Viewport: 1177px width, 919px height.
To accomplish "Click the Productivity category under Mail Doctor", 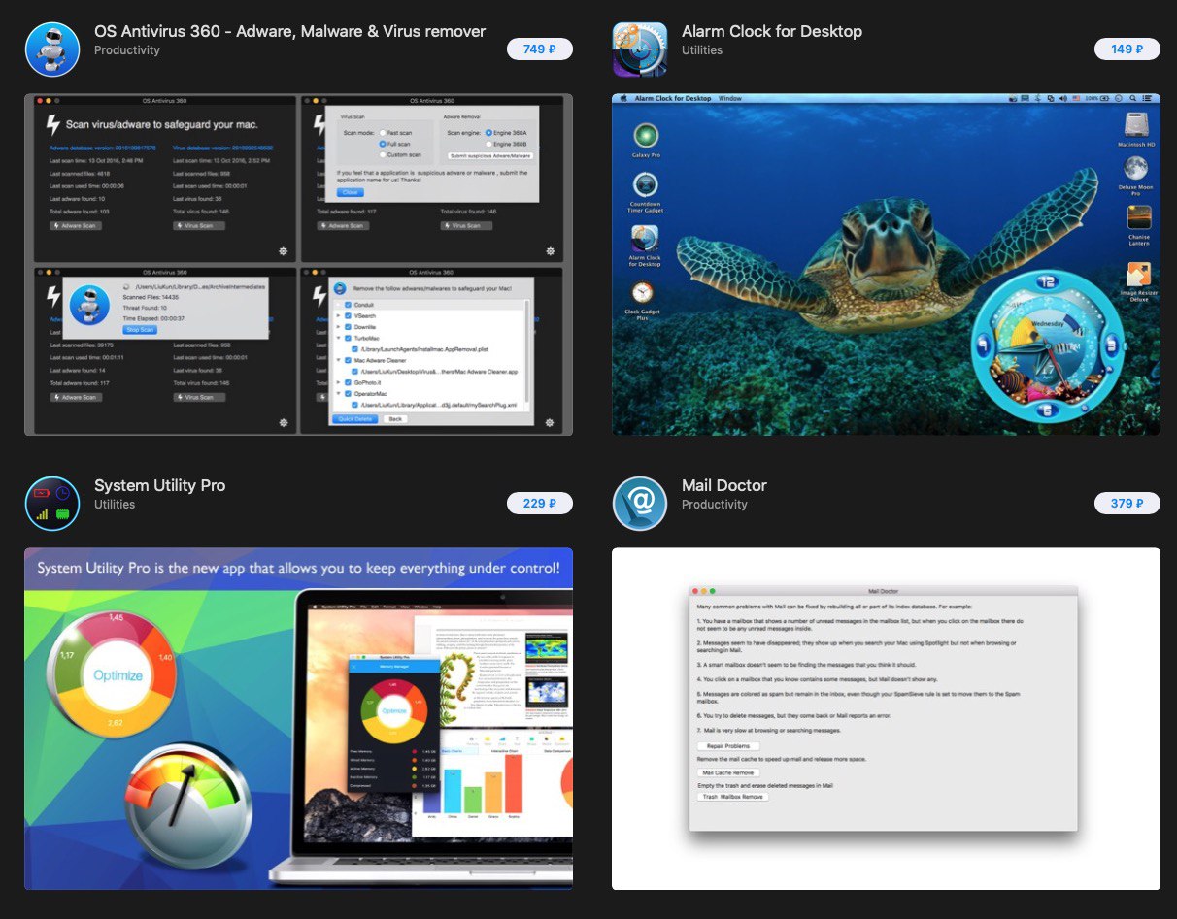I will coord(715,505).
